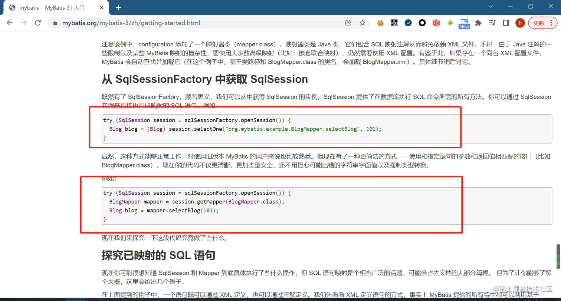
Task: Open the QR code extension
Action: (x=394, y=23)
